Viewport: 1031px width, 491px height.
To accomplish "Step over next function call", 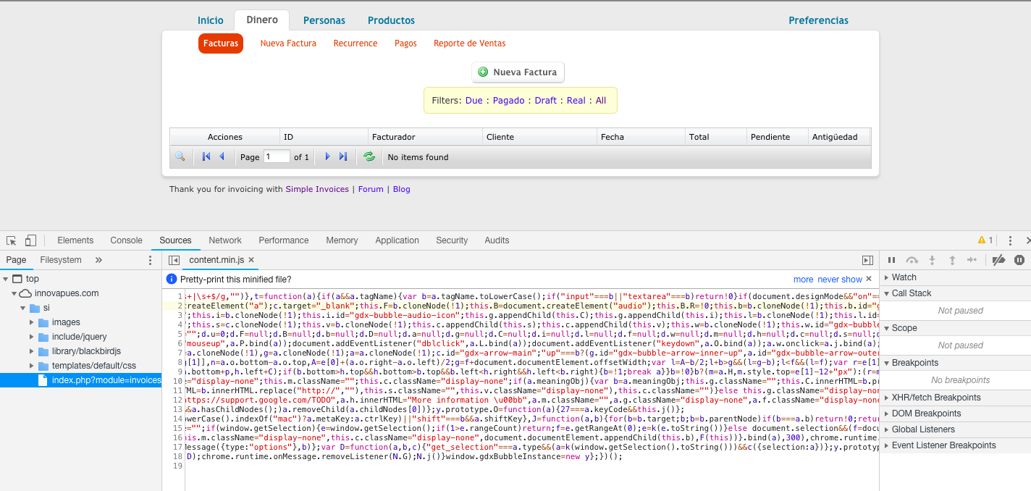I will [x=912, y=259].
